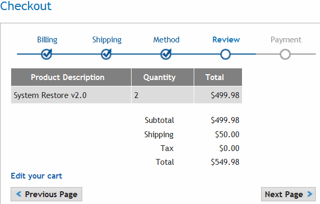The image size is (320, 204).
Task: Click the right arrow on Next Page
Action: tap(310, 194)
